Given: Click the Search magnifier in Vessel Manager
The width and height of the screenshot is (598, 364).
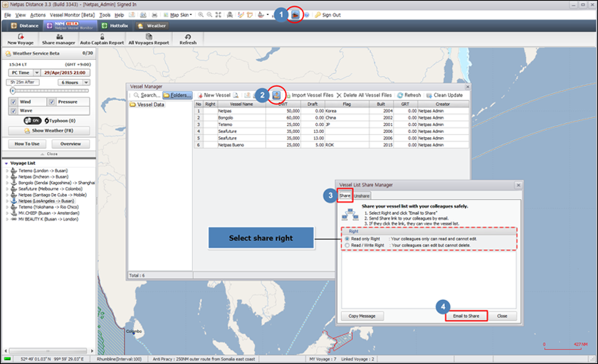Looking at the screenshot, I should [136, 95].
